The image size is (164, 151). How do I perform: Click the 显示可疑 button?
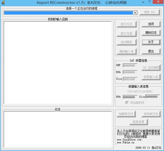point(126,33)
